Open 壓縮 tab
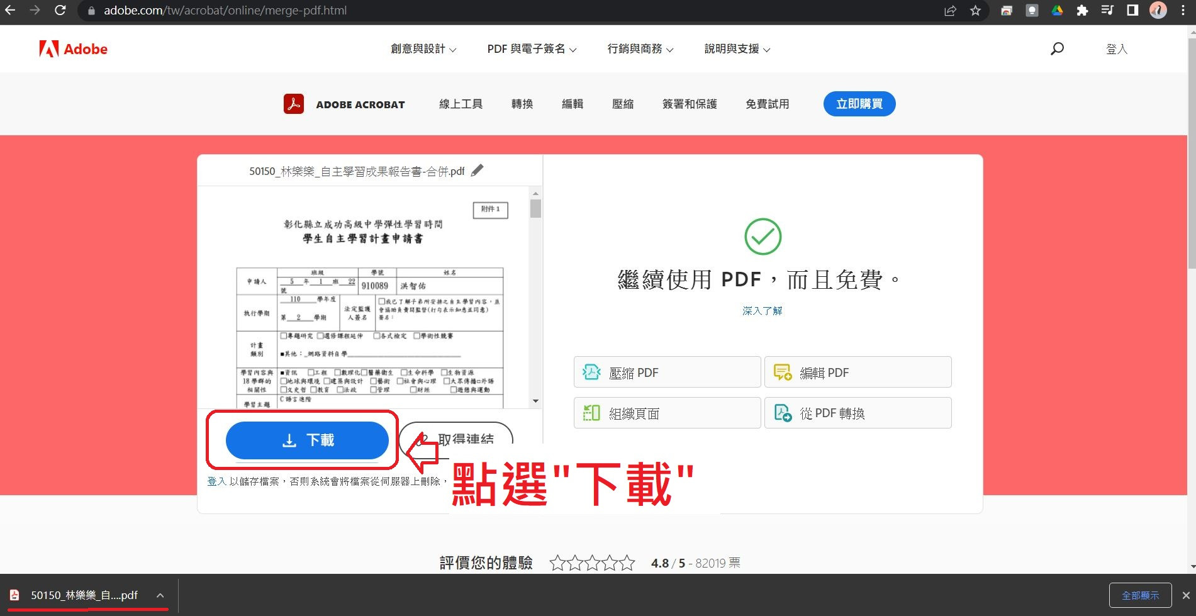Screen dimensions: 1196x616 tap(623, 104)
